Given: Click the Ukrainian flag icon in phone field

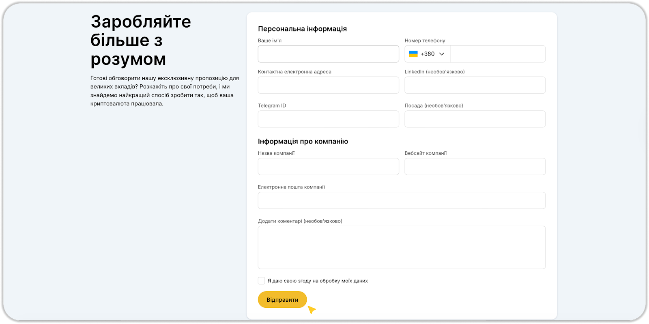Looking at the screenshot, I should pyautogui.click(x=413, y=54).
